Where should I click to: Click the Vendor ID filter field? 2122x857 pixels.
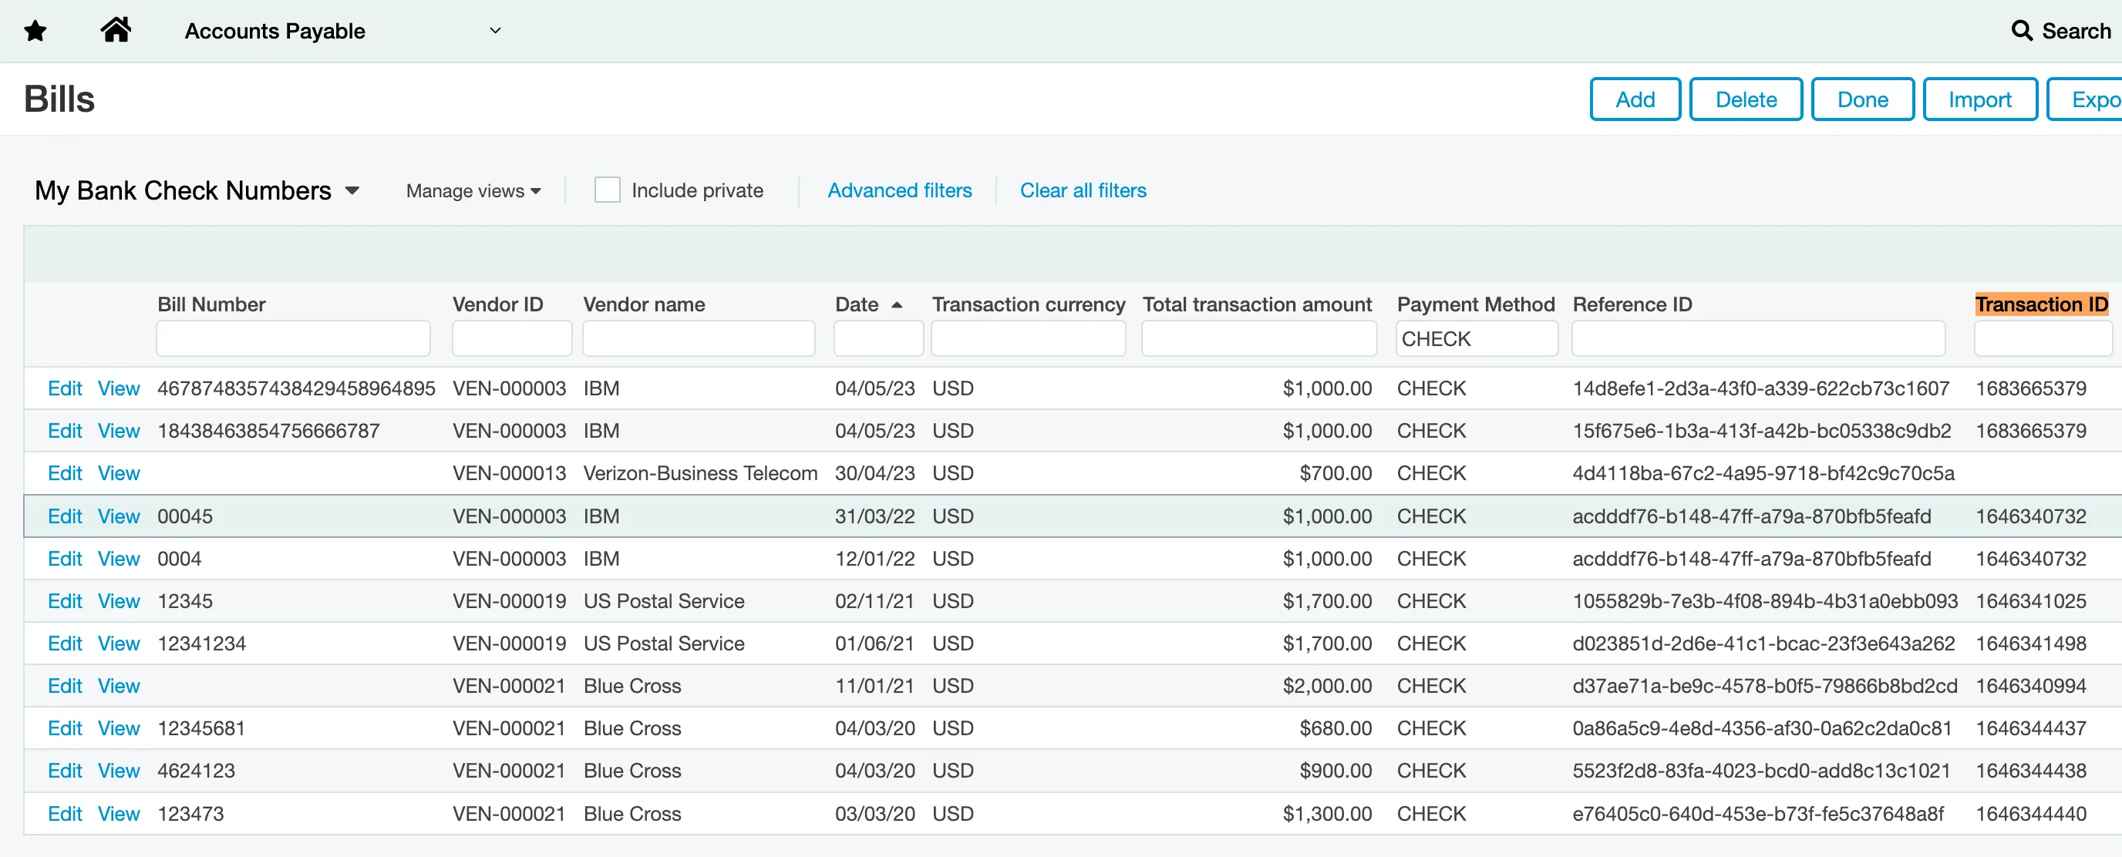pyautogui.click(x=511, y=338)
